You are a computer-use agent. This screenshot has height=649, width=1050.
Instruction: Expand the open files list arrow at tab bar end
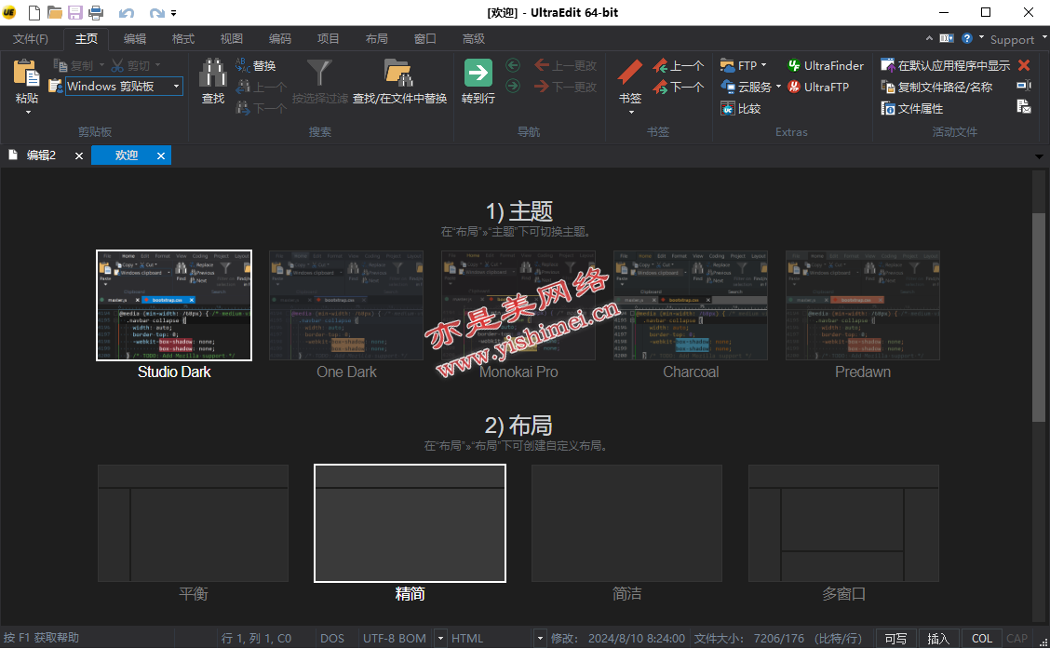tap(1039, 156)
